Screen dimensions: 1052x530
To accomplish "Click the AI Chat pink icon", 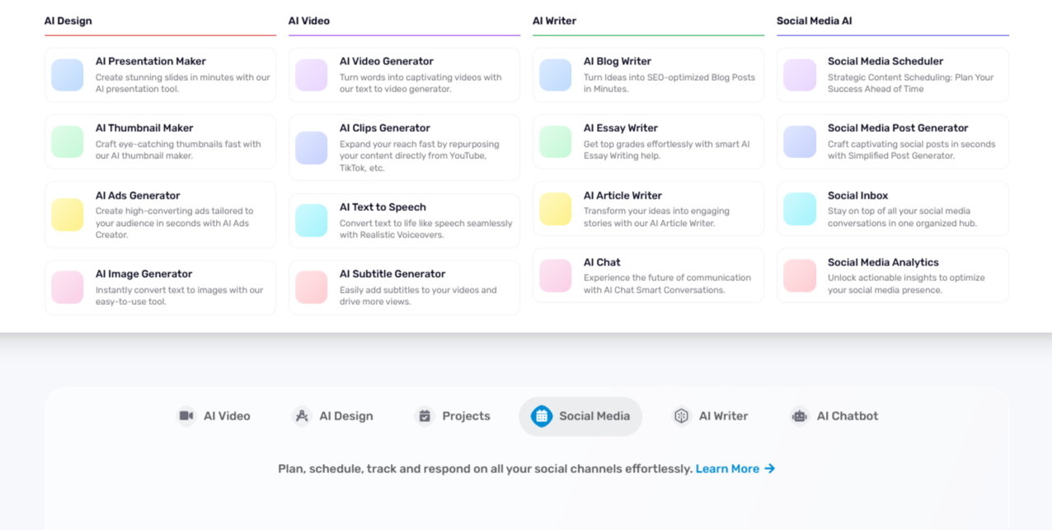I will (556, 275).
